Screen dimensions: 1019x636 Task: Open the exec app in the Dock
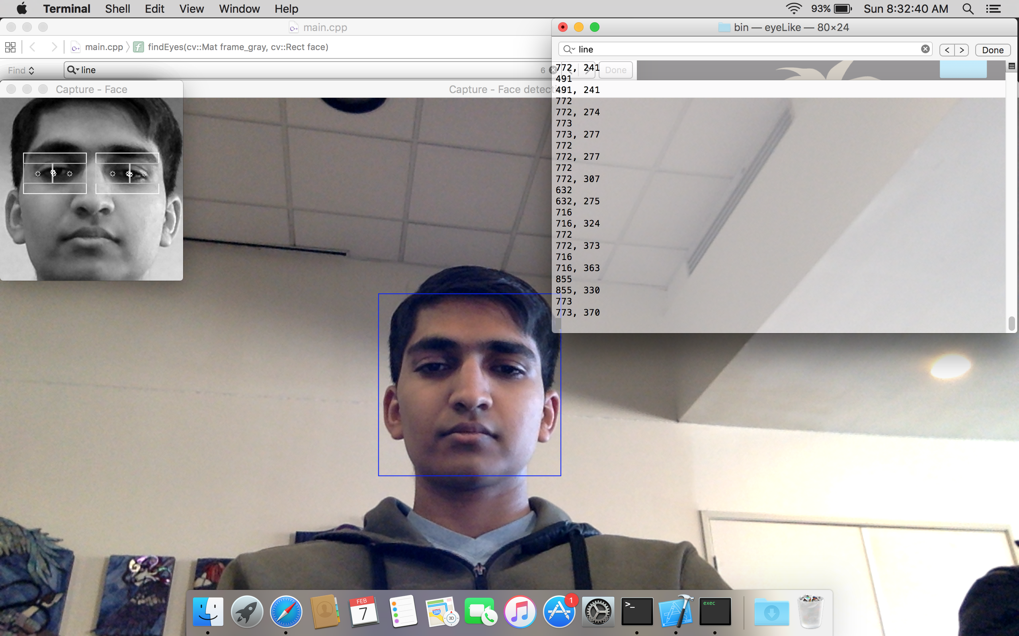714,612
